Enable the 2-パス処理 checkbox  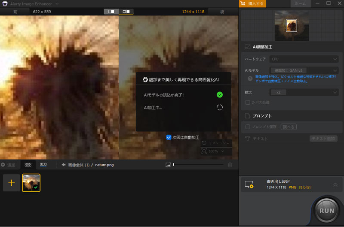[x=248, y=102]
